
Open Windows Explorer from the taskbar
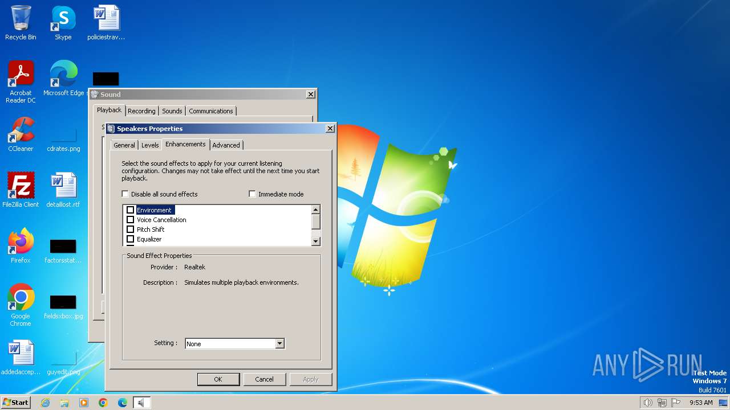(x=64, y=403)
